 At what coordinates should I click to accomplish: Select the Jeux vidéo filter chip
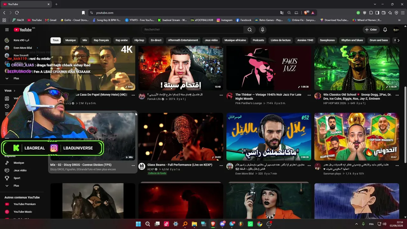tap(211, 40)
